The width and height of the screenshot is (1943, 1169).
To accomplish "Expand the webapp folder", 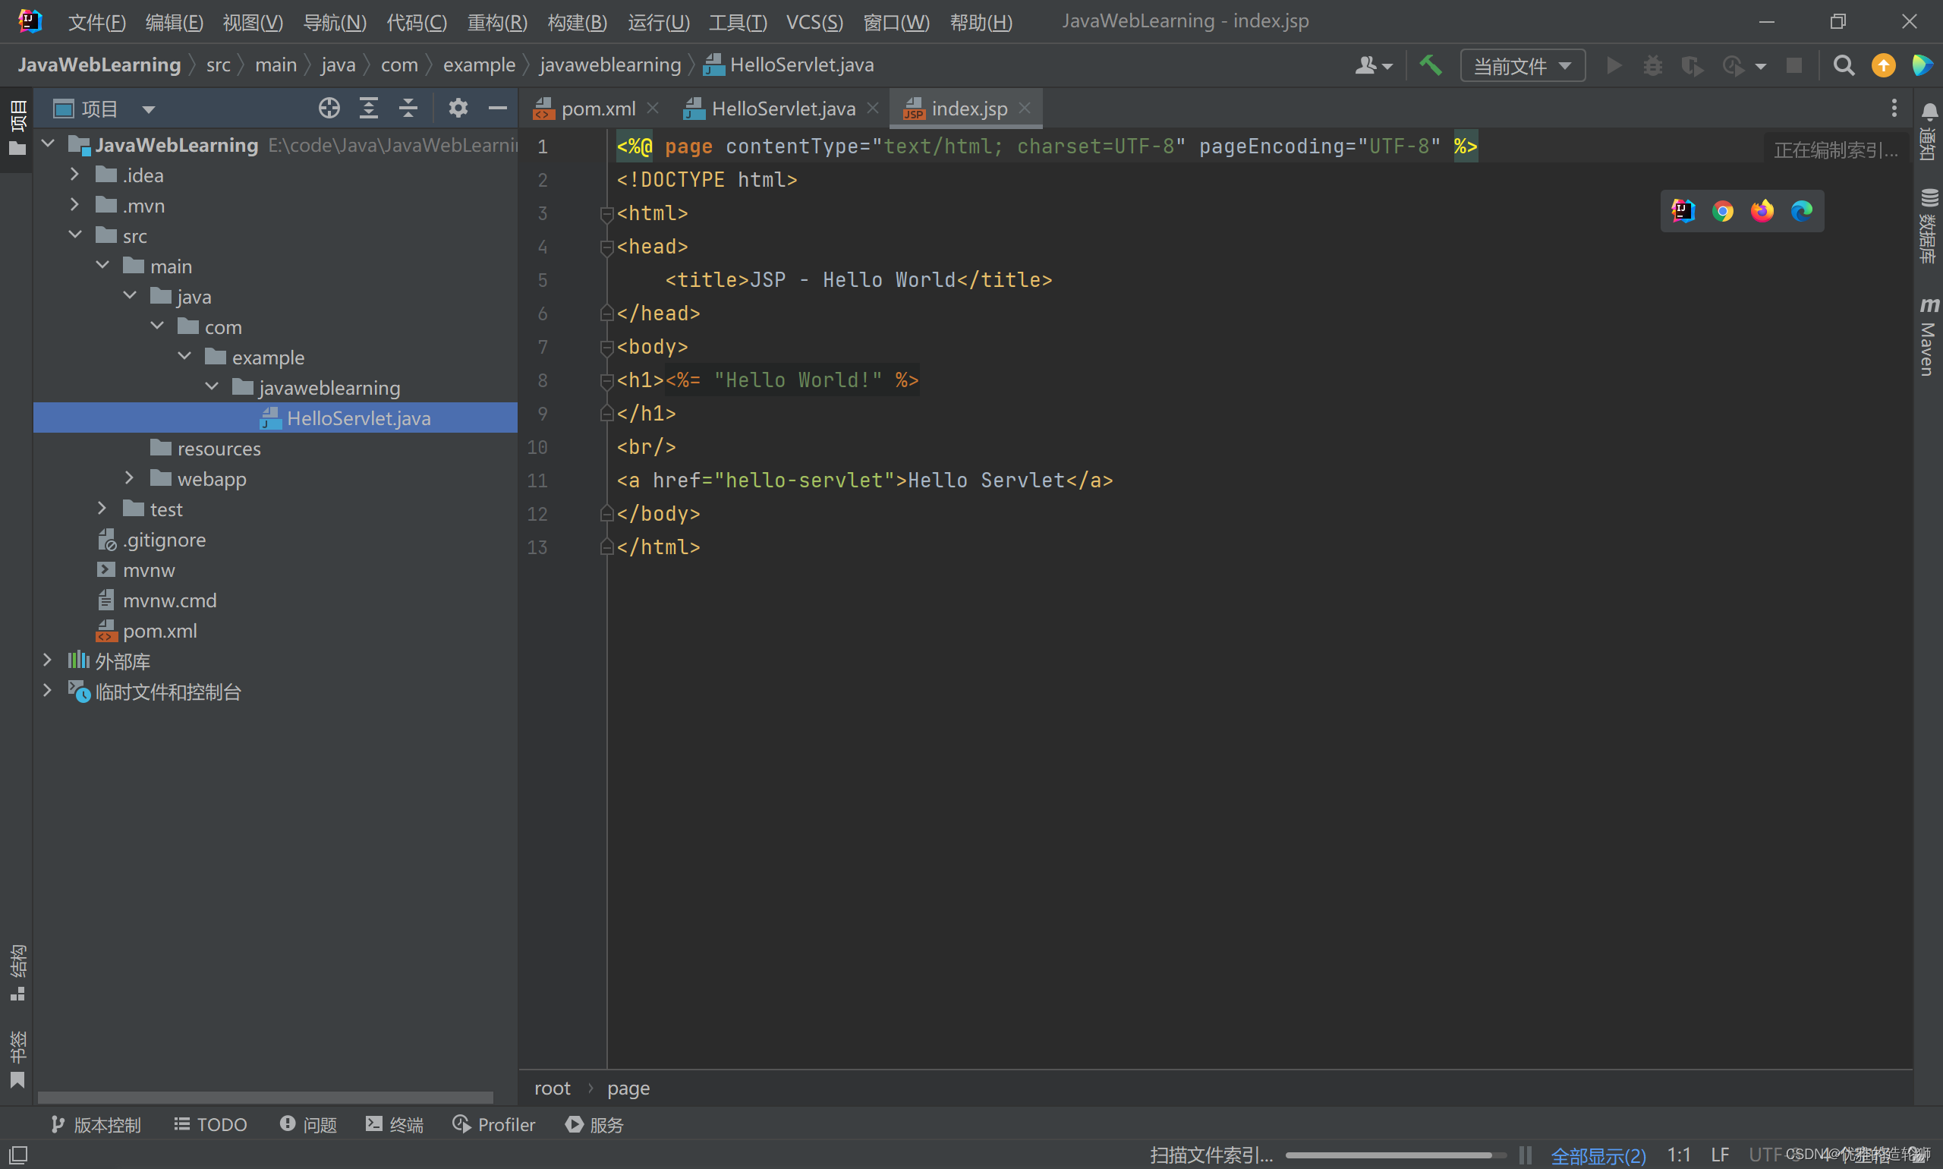I will point(129,478).
